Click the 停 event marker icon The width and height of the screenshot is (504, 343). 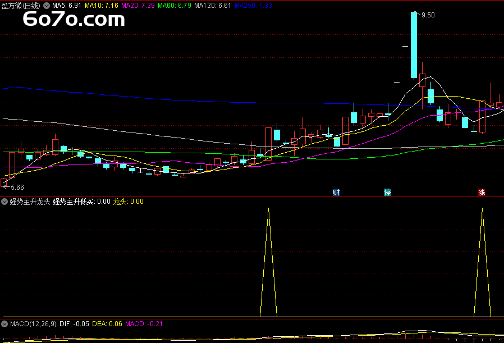pyautogui.click(x=388, y=192)
